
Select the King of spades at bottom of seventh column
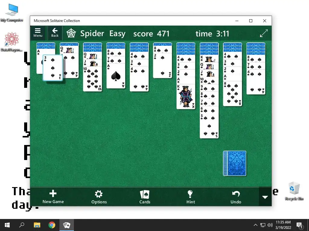coord(186,97)
